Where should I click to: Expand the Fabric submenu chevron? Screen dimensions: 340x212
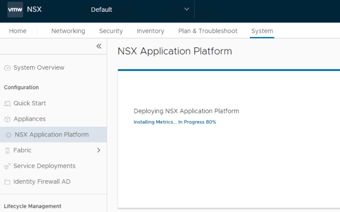(x=99, y=150)
